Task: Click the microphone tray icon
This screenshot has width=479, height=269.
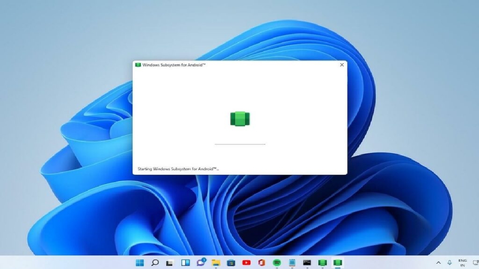Action: coord(449,263)
